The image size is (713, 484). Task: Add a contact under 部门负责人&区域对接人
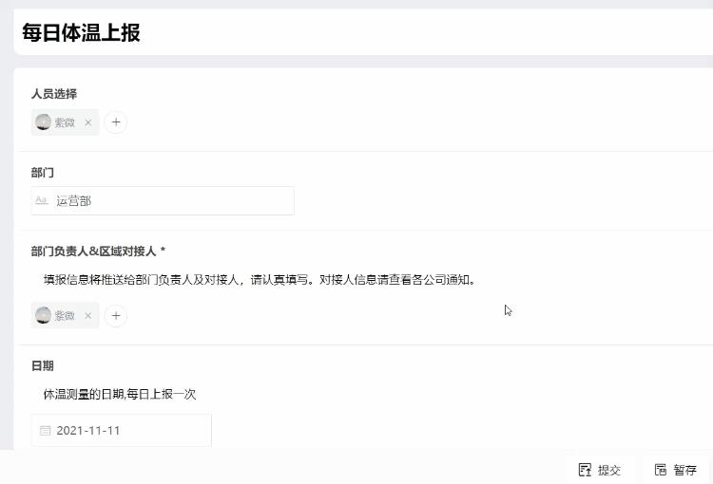(x=115, y=316)
